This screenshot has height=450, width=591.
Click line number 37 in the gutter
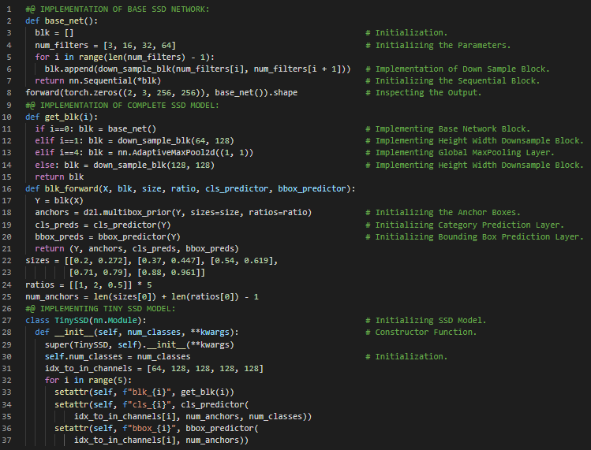click(9, 440)
